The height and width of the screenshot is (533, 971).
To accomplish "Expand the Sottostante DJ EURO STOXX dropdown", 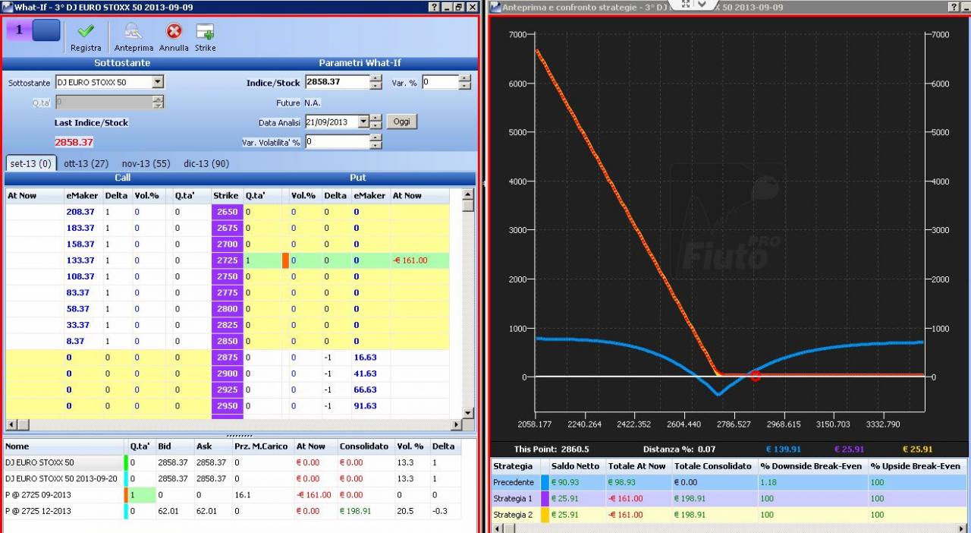I will point(158,82).
